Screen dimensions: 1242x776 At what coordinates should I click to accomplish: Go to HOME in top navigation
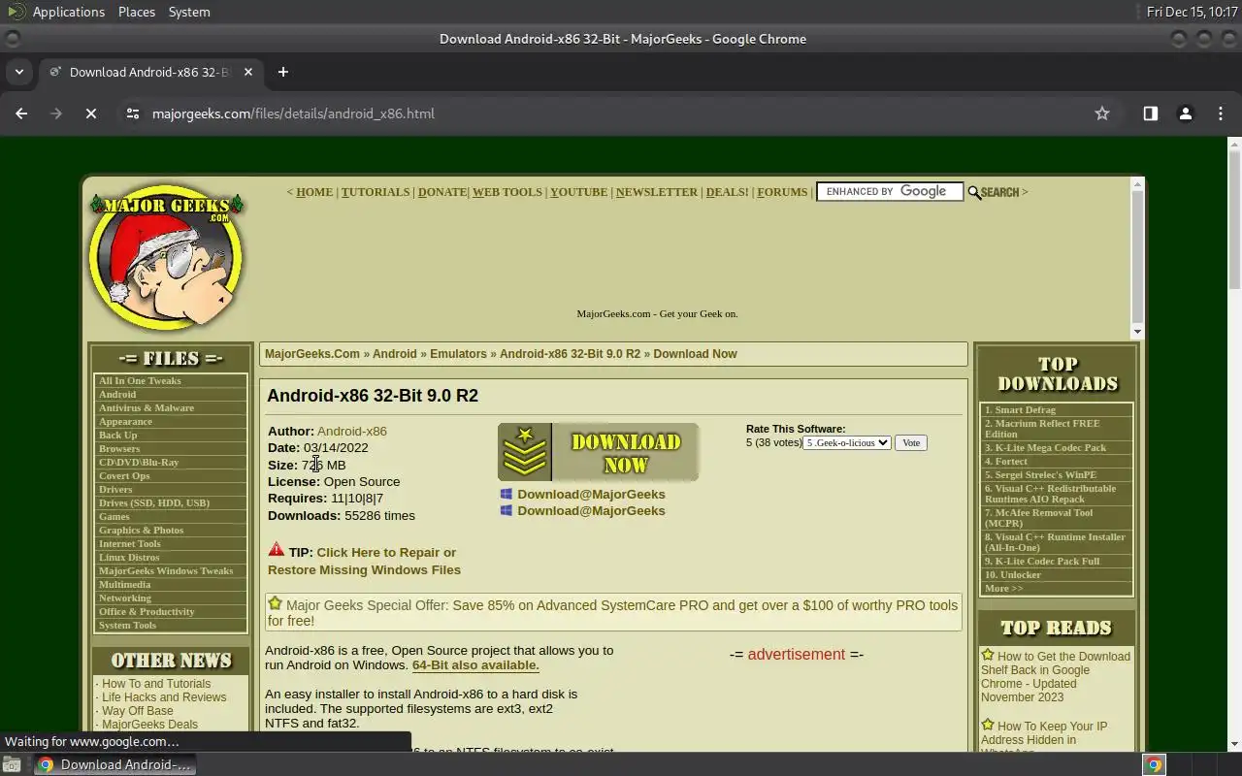(x=314, y=192)
